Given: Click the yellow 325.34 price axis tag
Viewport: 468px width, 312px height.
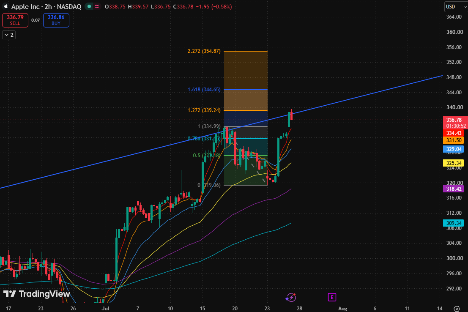Looking at the screenshot, I should (454, 163).
